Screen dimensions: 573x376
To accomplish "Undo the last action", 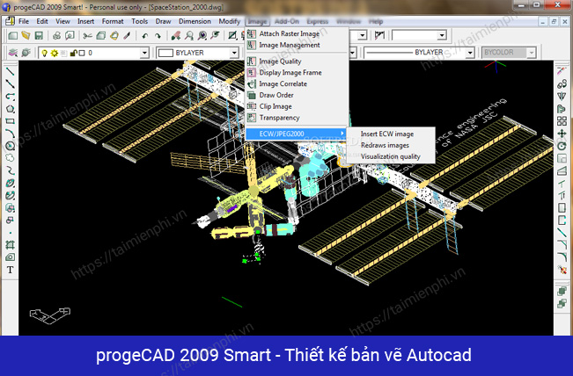I will click(x=145, y=36).
